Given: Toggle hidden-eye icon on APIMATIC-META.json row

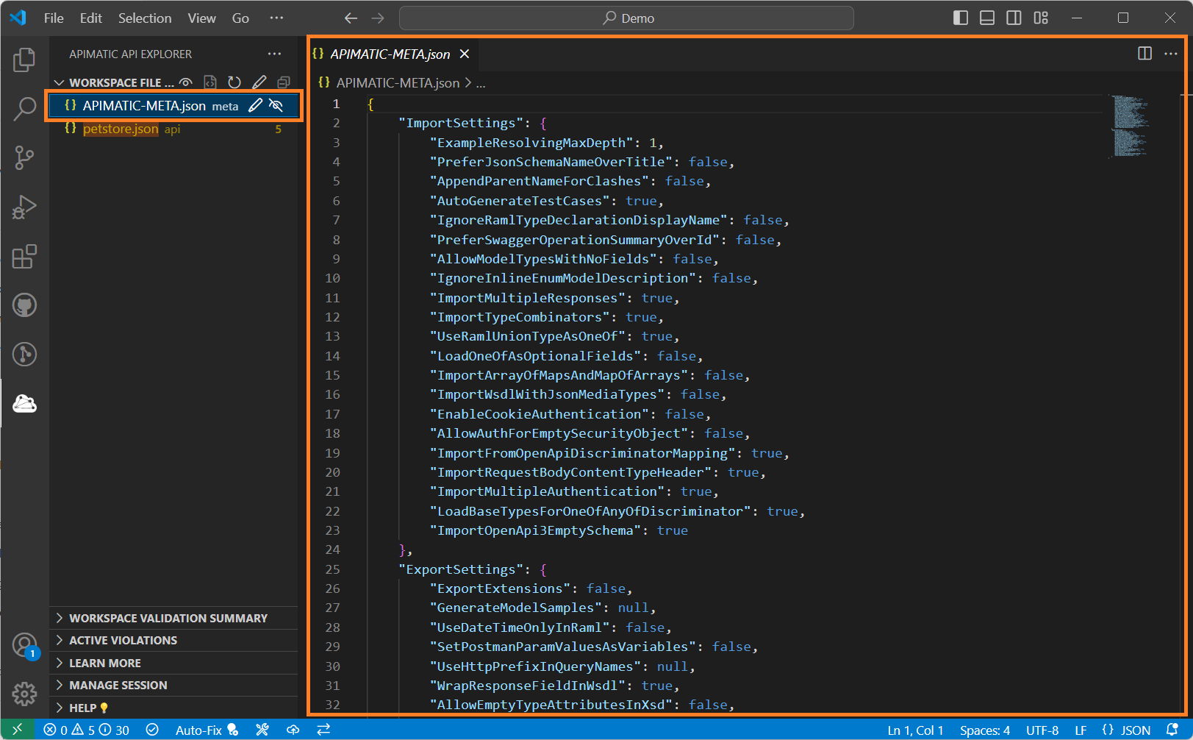Looking at the screenshot, I should click(276, 105).
